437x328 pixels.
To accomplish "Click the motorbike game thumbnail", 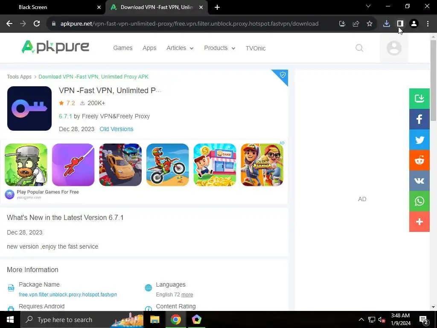I will point(167,164).
